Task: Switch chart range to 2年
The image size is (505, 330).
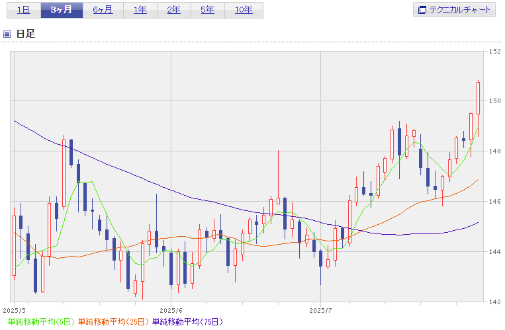Action: 174,10
